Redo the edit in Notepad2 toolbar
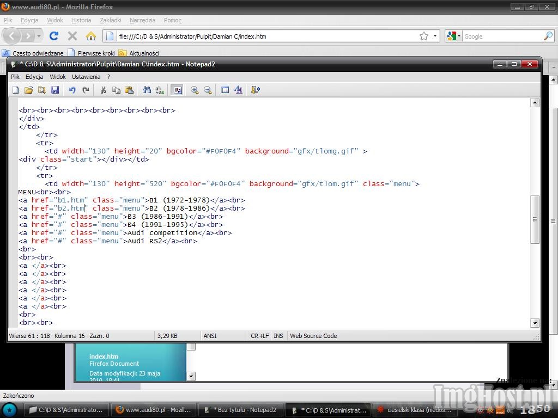 click(x=86, y=90)
